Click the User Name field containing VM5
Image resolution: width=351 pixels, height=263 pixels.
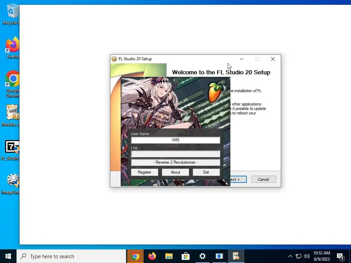click(x=175, y=140)
